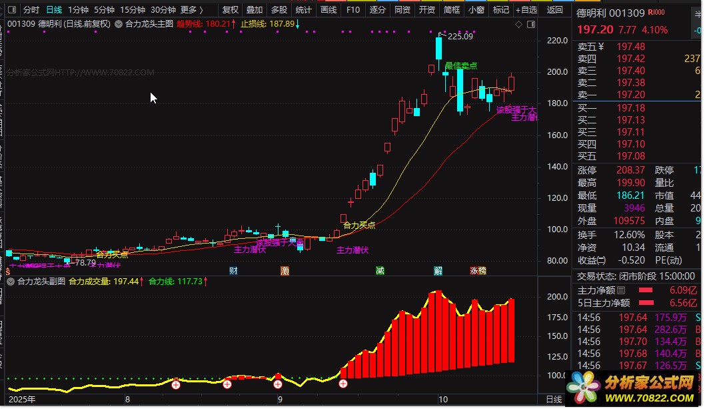Activate the 画线 drawing tool
This screenshot has height=409, width=705.
click(x=329, y=9)
